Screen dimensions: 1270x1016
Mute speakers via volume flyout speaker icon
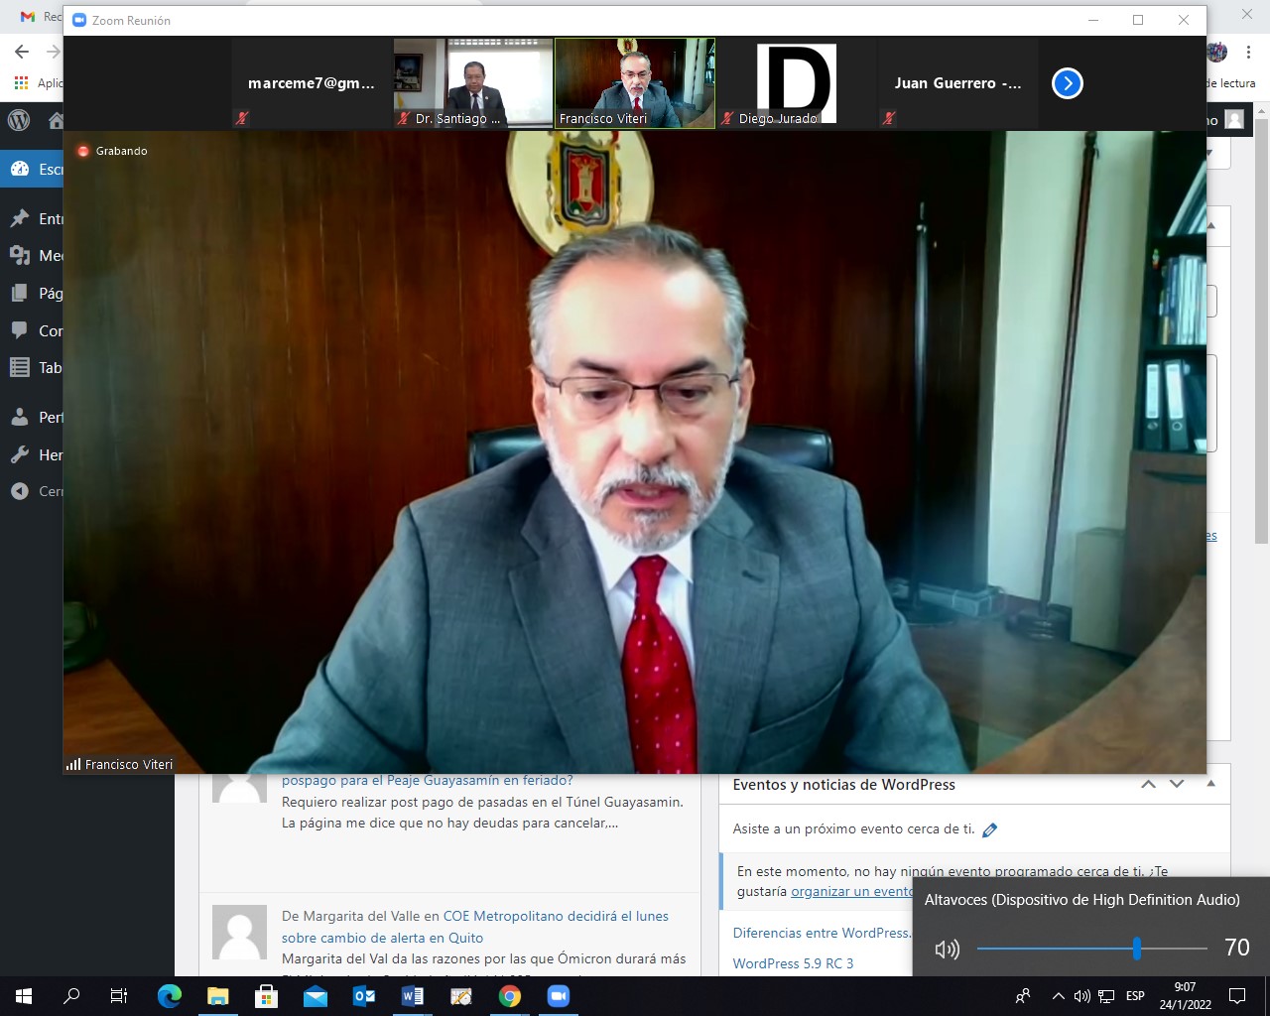pos(948,950)
